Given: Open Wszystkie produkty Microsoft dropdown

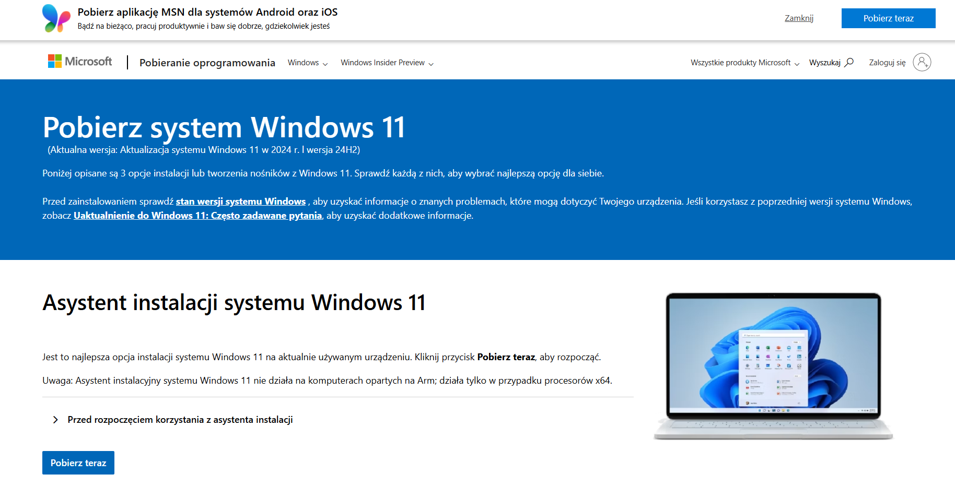Looking at the screenshot, I should [744, 63].
